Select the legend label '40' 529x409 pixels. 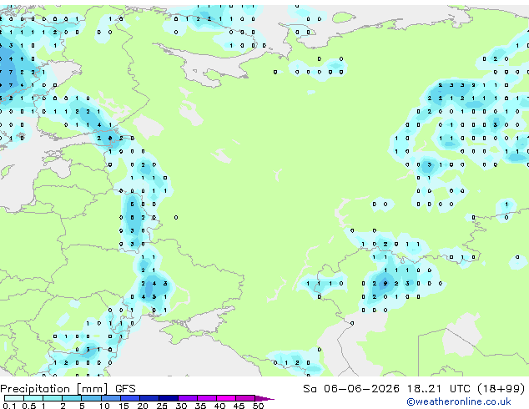219,406
